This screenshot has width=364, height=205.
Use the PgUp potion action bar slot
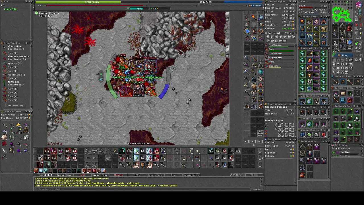point(163,151)
